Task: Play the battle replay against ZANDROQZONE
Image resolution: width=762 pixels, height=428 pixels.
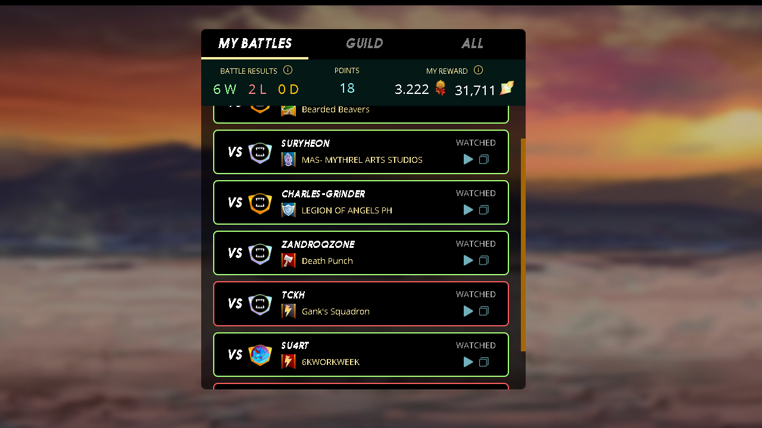Action: 469,260
